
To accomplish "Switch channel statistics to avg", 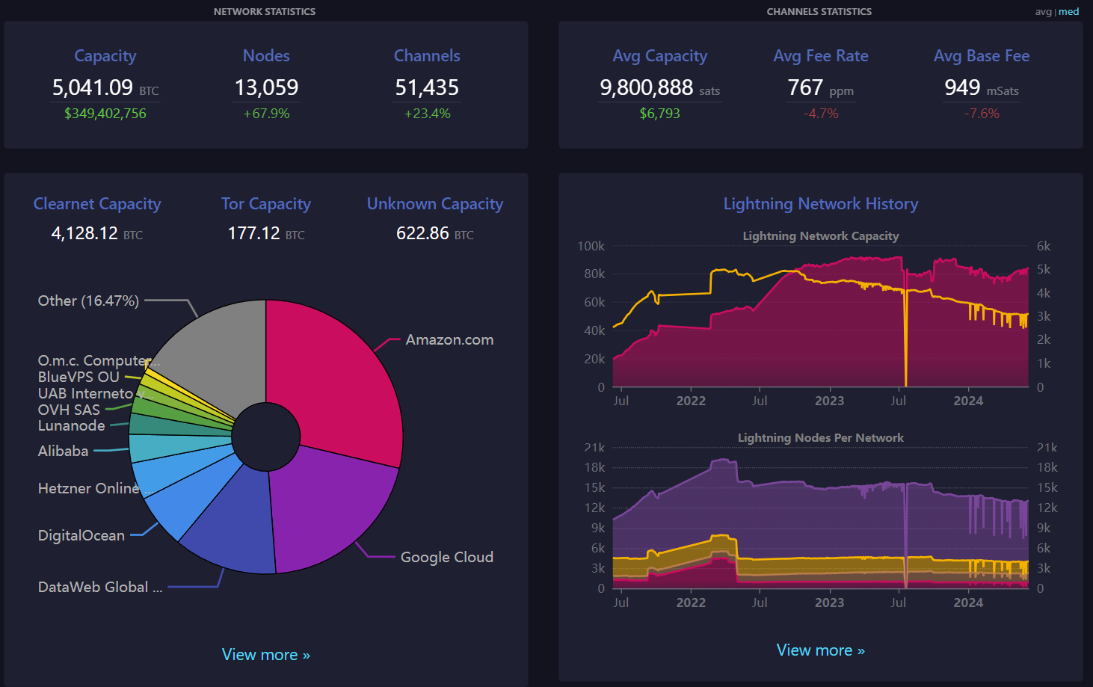I will pos(1043,11).
